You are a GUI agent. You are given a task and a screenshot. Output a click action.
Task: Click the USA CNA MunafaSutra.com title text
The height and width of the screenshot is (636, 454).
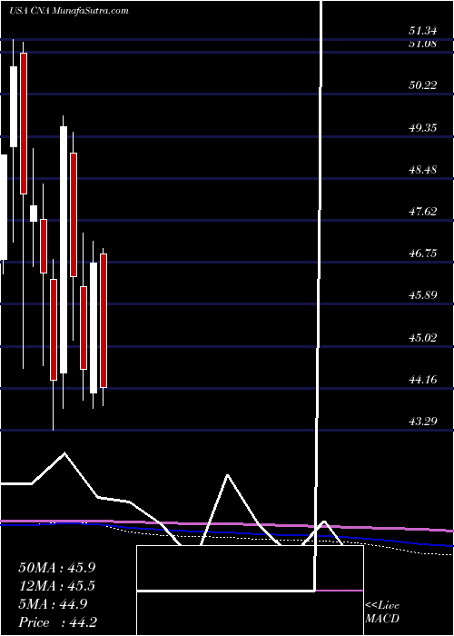pyautogui.click(x=68, y=11)
